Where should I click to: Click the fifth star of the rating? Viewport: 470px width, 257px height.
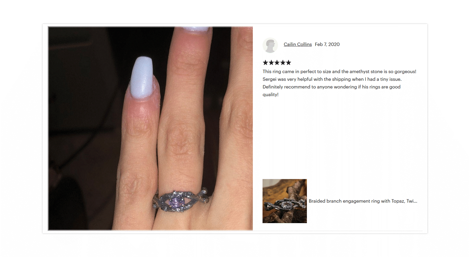(288, 63)
